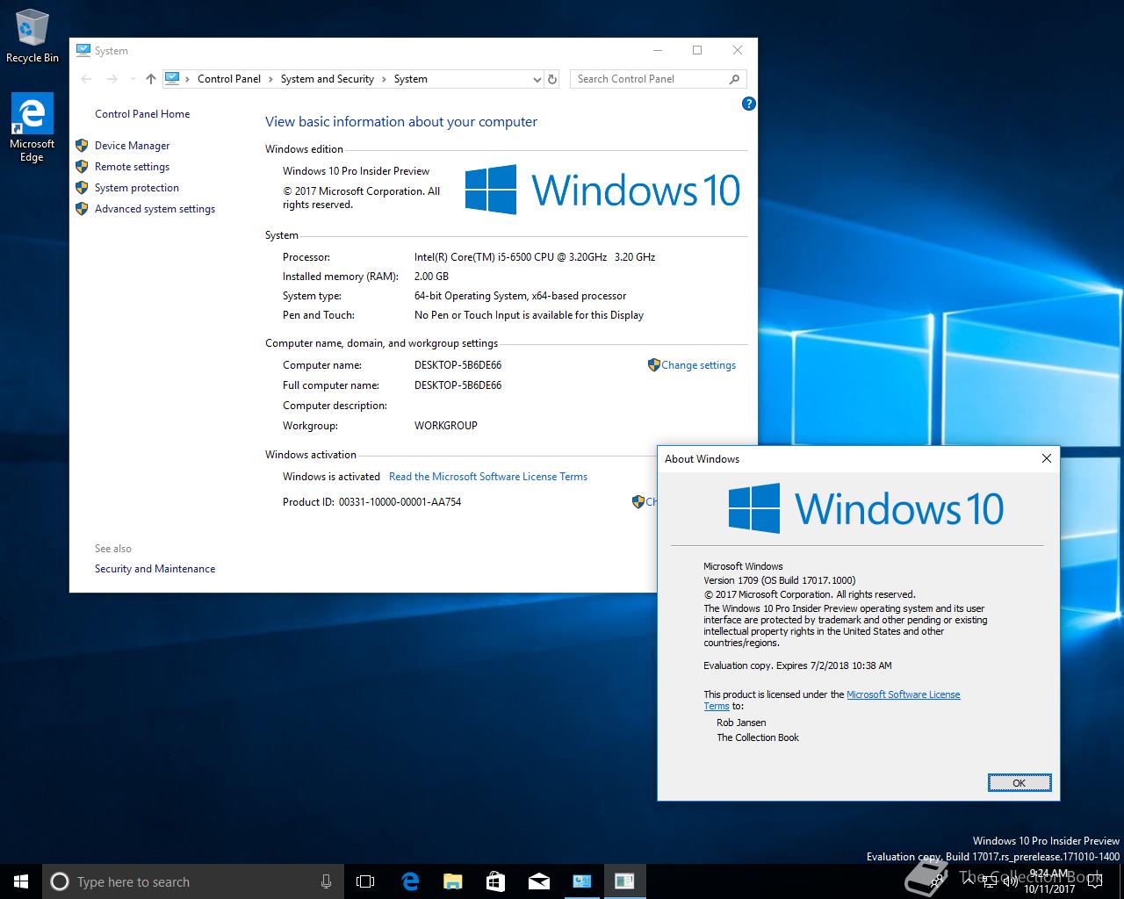Open Advanced system settings
The width and height of the screenshot is (1124, 899).
click(x=155, y=209)
